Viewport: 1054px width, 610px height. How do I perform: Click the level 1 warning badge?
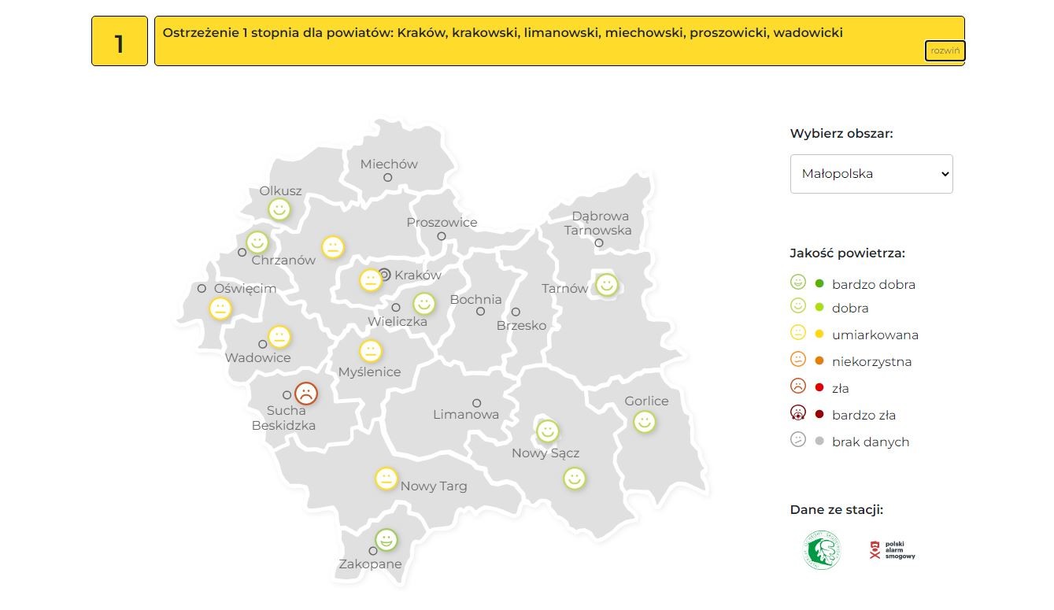point(120,41)
